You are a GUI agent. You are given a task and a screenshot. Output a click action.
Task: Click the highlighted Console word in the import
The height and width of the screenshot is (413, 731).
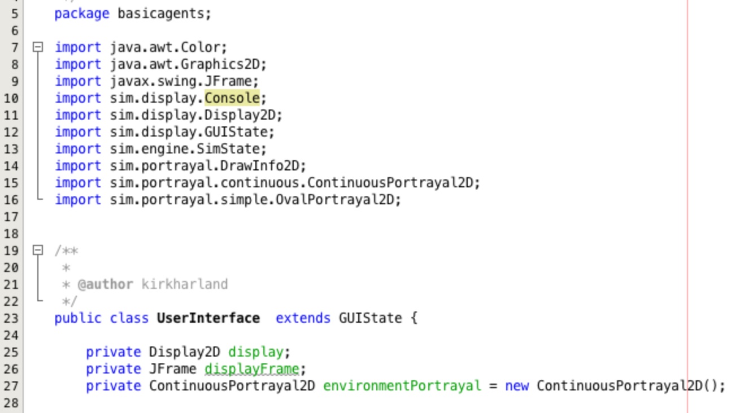pos(232,98)
